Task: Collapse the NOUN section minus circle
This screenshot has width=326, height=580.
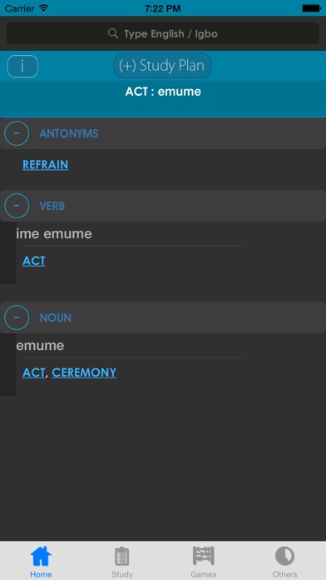Action: (x=17, y=317)
